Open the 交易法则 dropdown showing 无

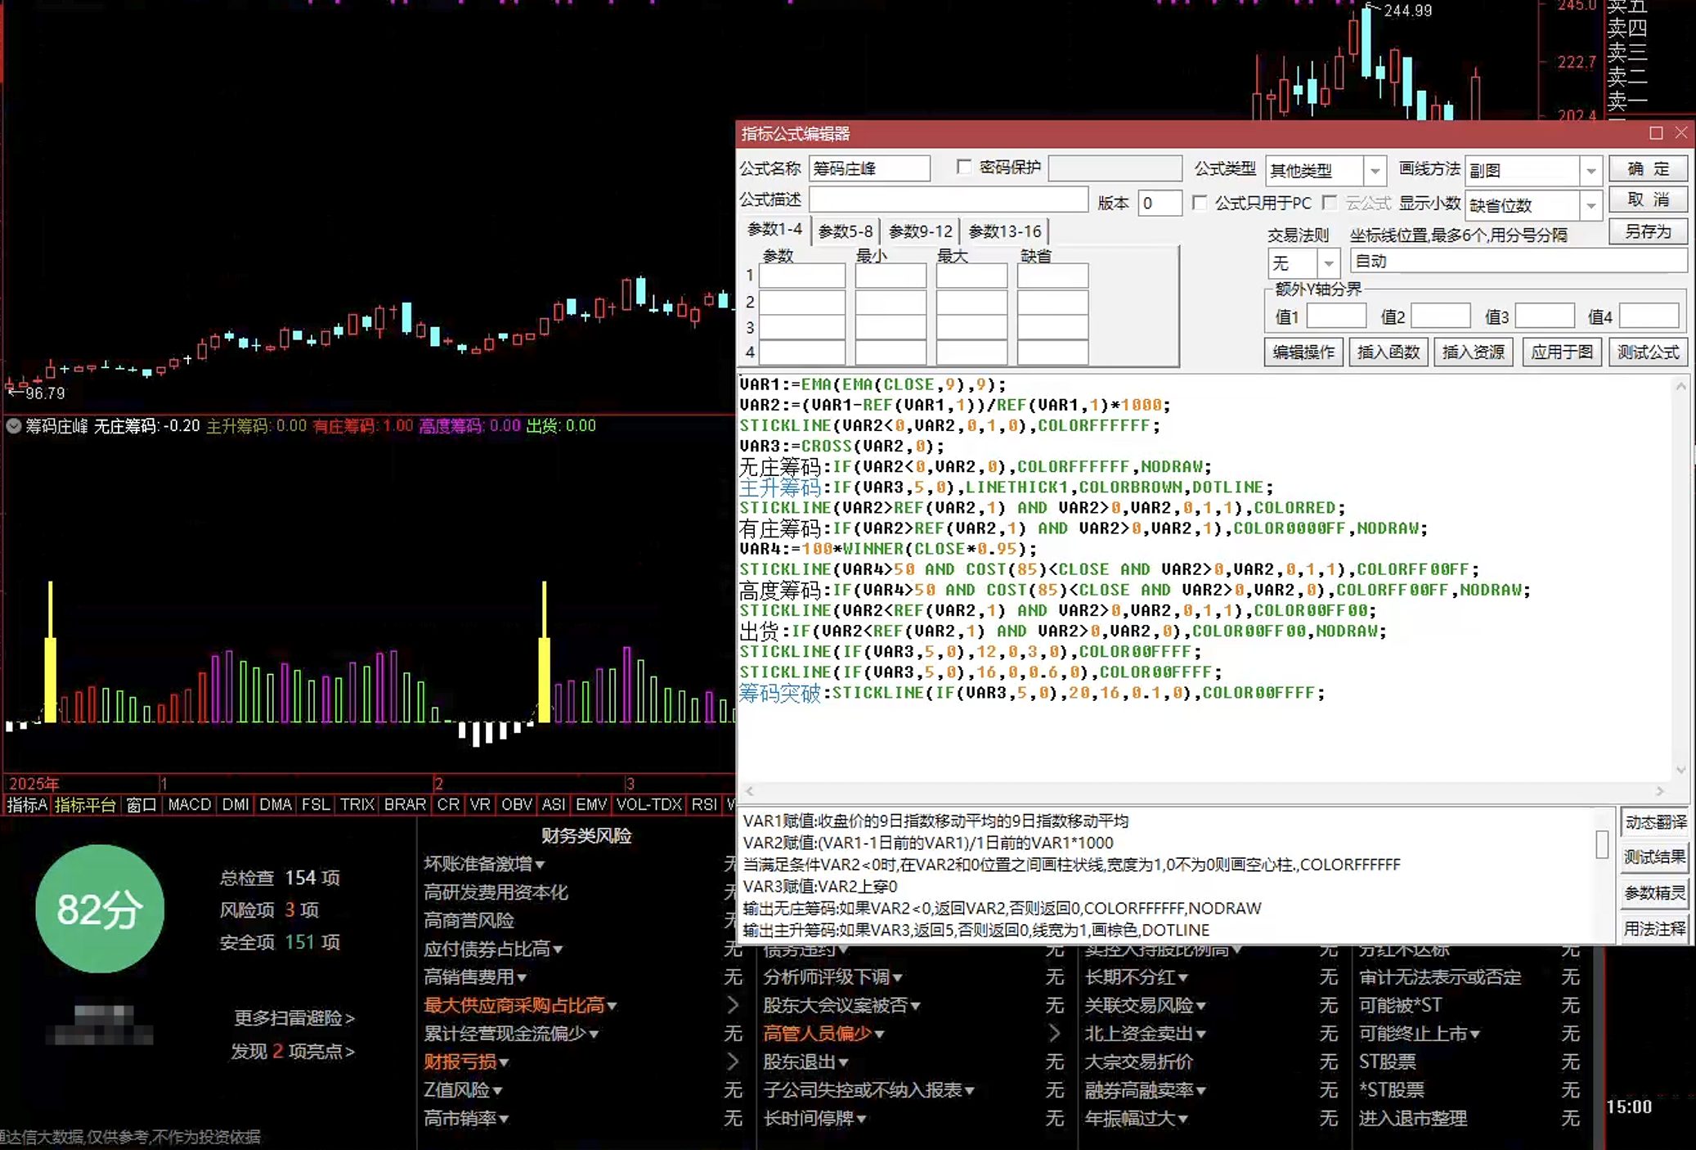click(x=1329, y=263)
